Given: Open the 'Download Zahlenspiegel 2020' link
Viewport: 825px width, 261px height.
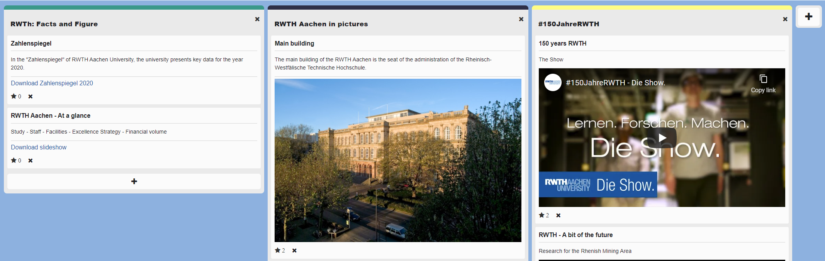Looking at the screenshot, I should tap(52, 83).
